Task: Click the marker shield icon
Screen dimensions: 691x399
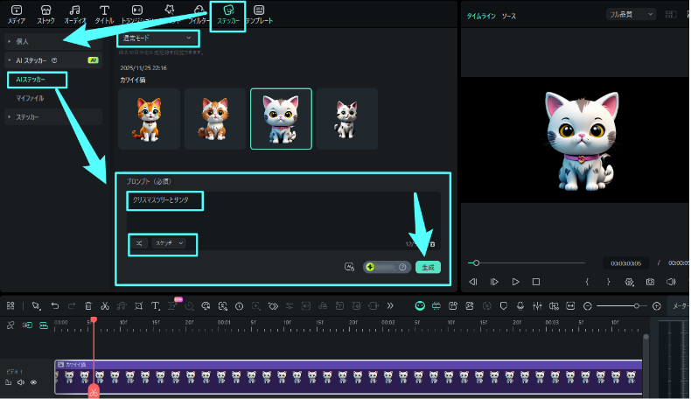Action: click(x=503, y=305)
